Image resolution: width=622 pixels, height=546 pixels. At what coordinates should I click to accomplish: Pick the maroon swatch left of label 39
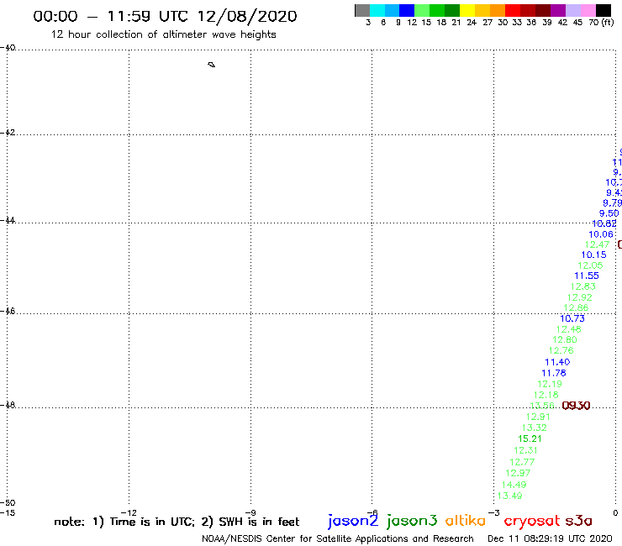[x=543, y=10]
